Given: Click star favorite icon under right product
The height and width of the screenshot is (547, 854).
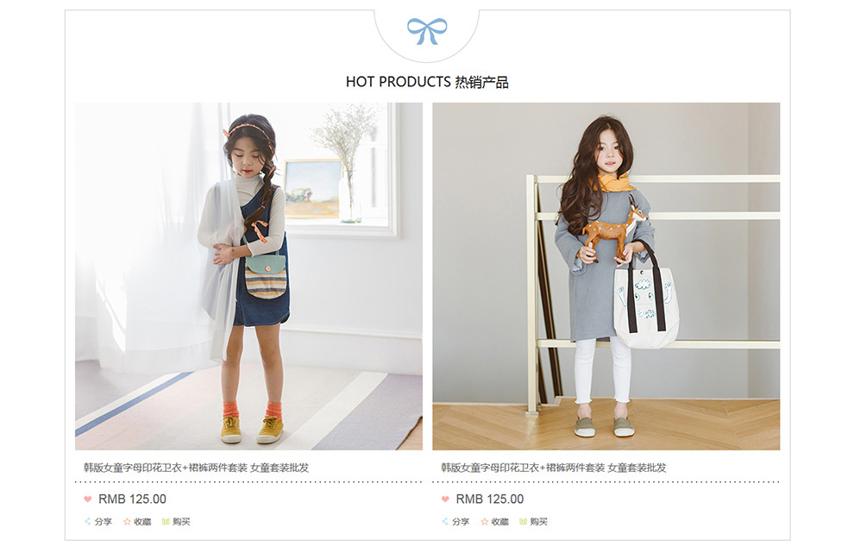Looking at the screenshot, I should point(484,521).
